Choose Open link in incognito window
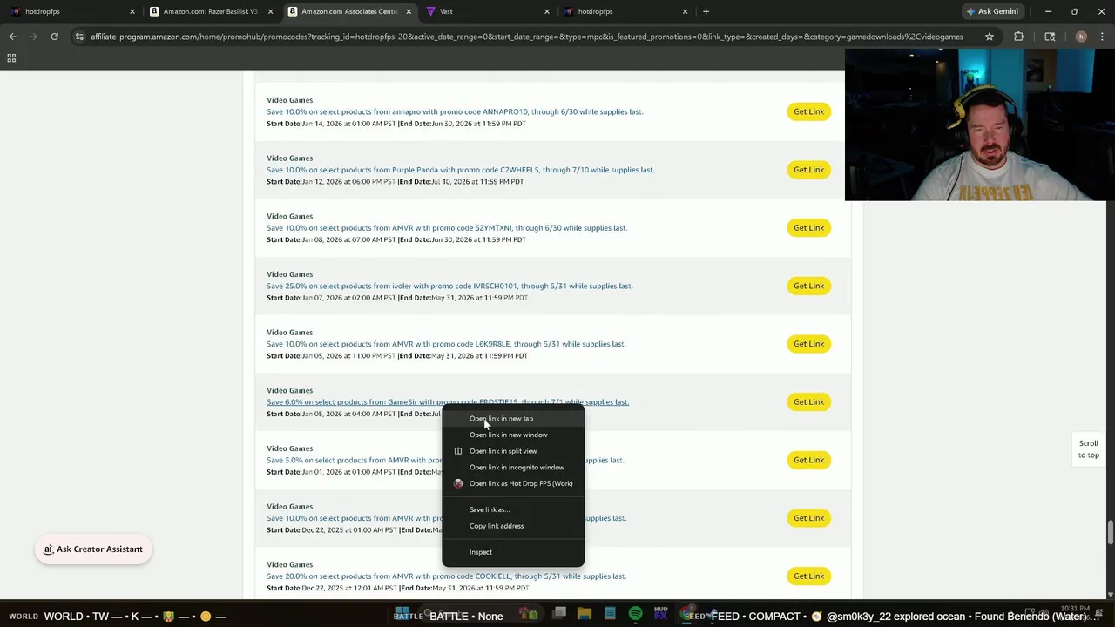This screenshot has height=627, width=1115. [x=513, y=467]
